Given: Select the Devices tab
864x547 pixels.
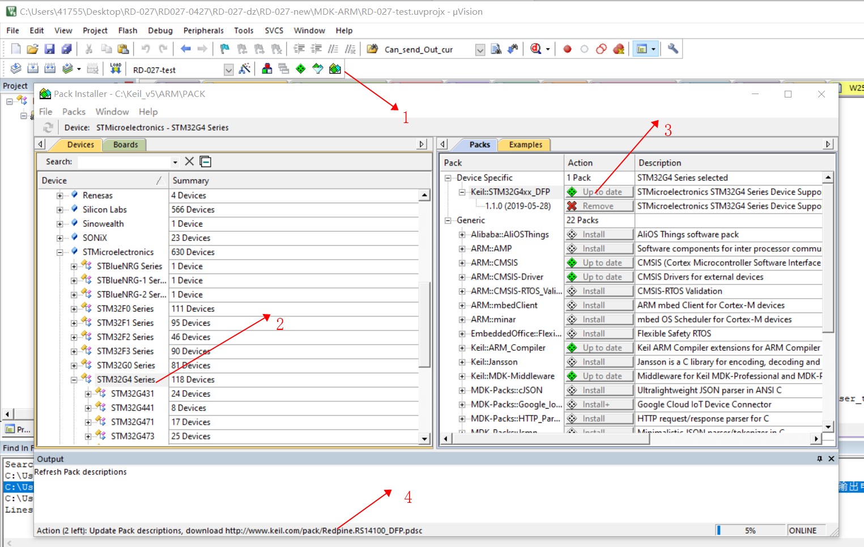Looking at the screenshot, I should [80, 145].
